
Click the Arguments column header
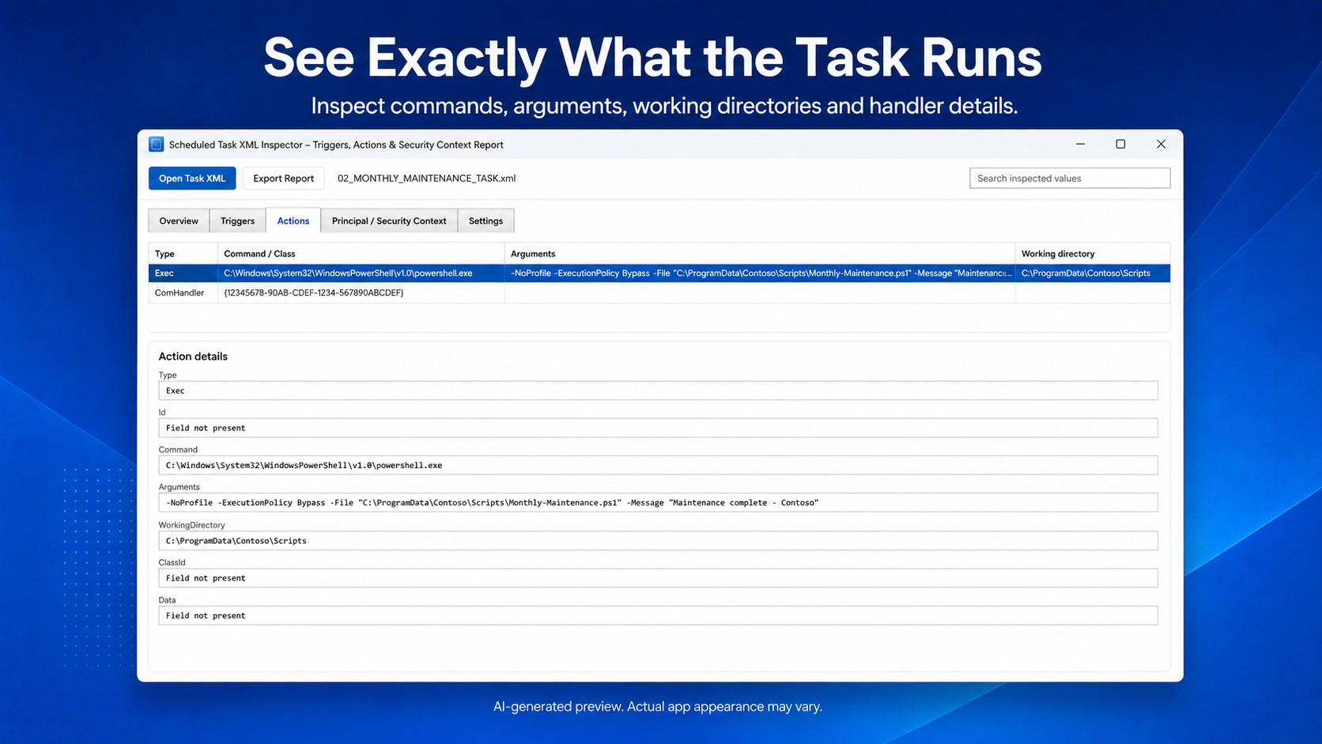click(x=759, y=253)
